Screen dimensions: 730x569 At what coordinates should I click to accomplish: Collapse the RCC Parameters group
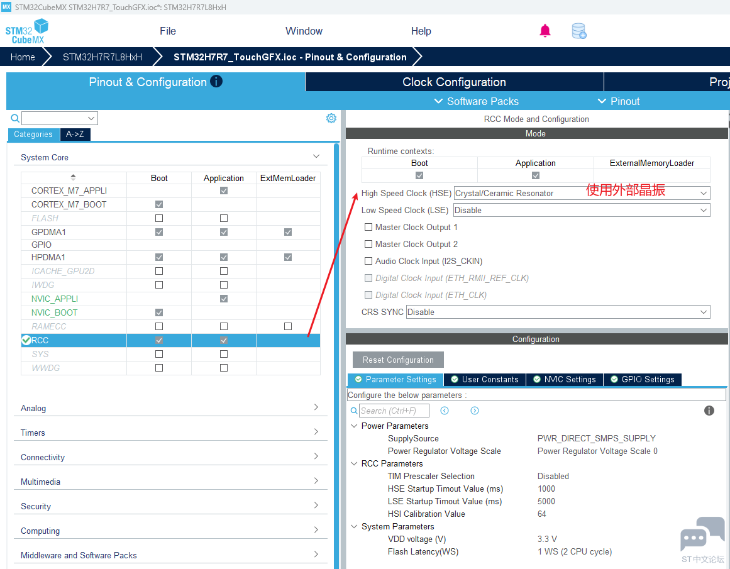354,464
